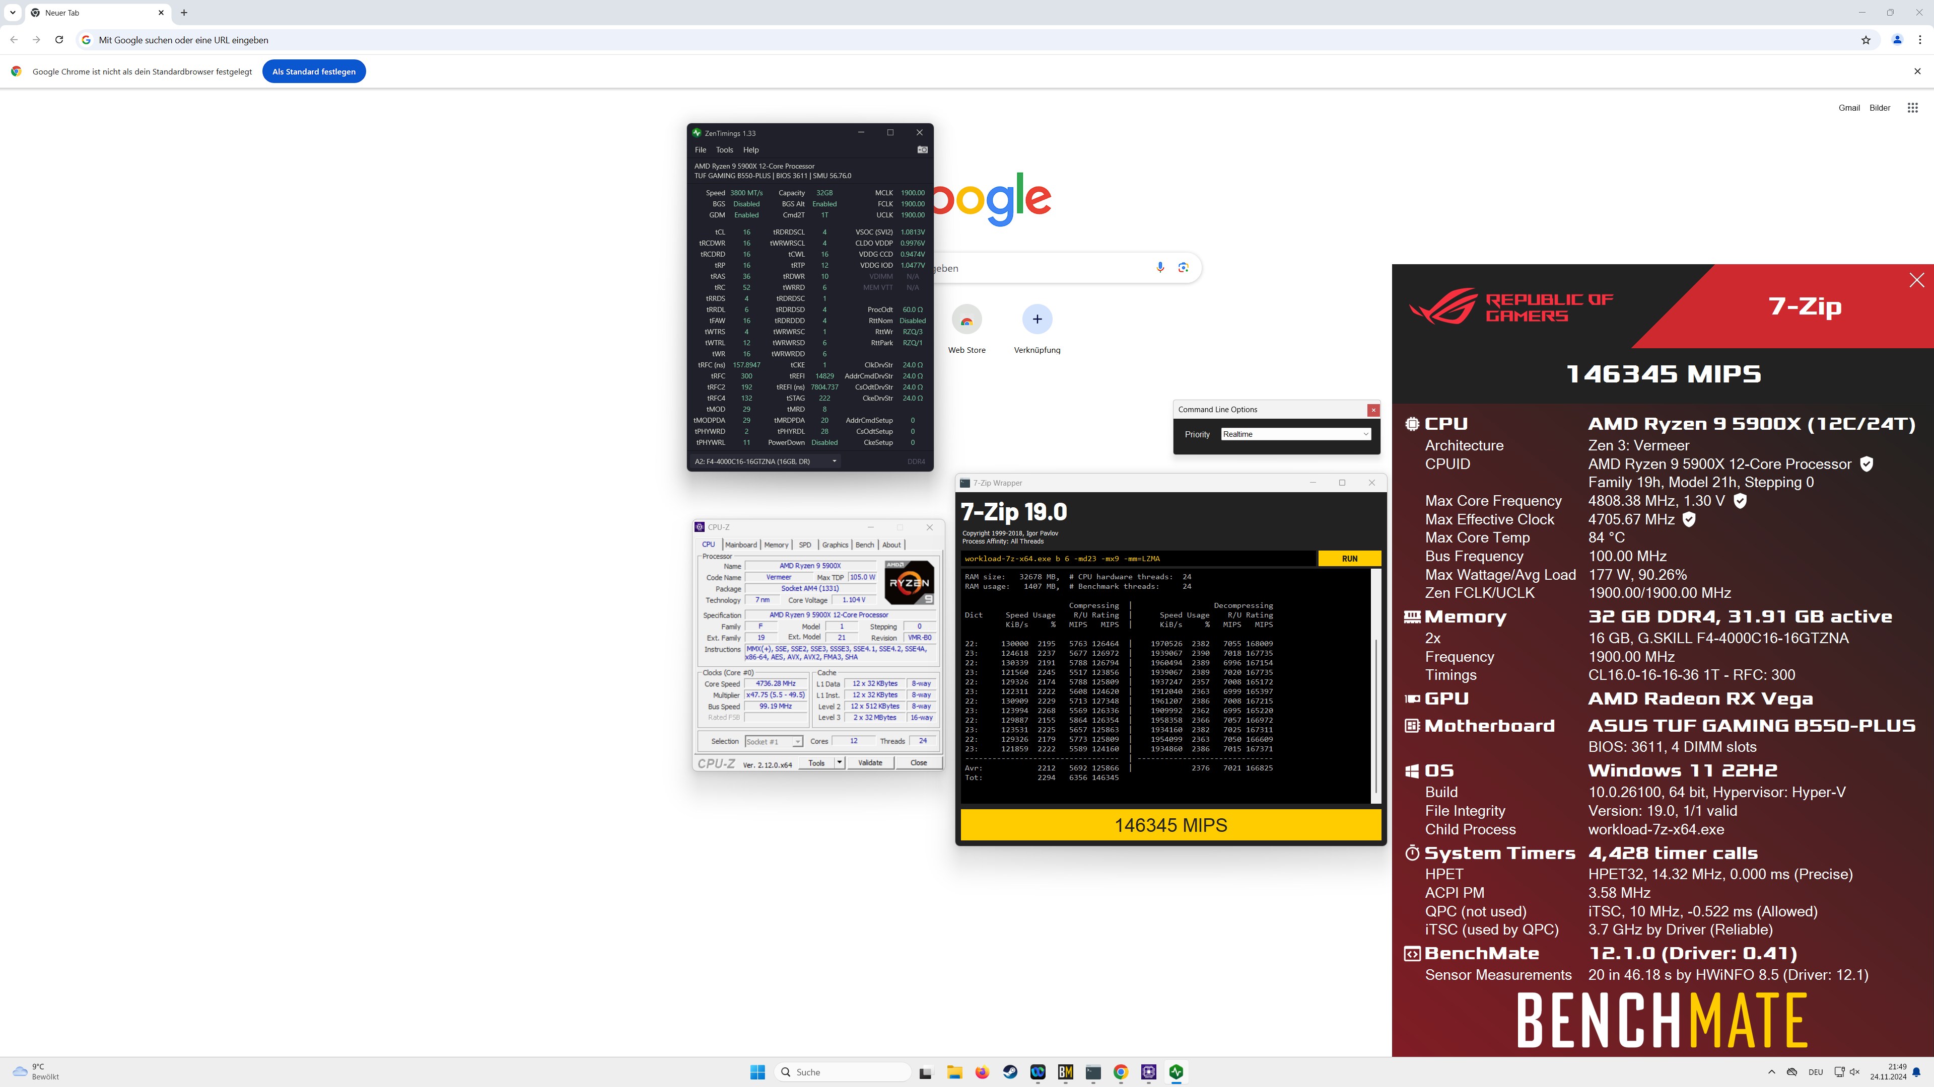Screen dimensions: 1934x1087
Task: Click the 146345 MIPS yellow result bar
Action: (1170, 825)
